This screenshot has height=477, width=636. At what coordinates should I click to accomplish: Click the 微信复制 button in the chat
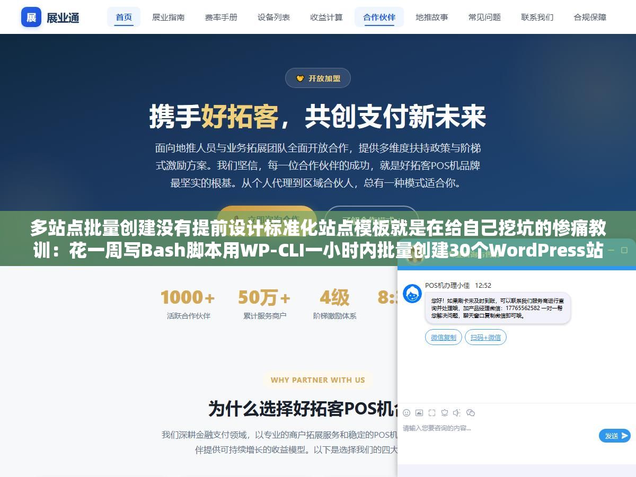point(444,337)
